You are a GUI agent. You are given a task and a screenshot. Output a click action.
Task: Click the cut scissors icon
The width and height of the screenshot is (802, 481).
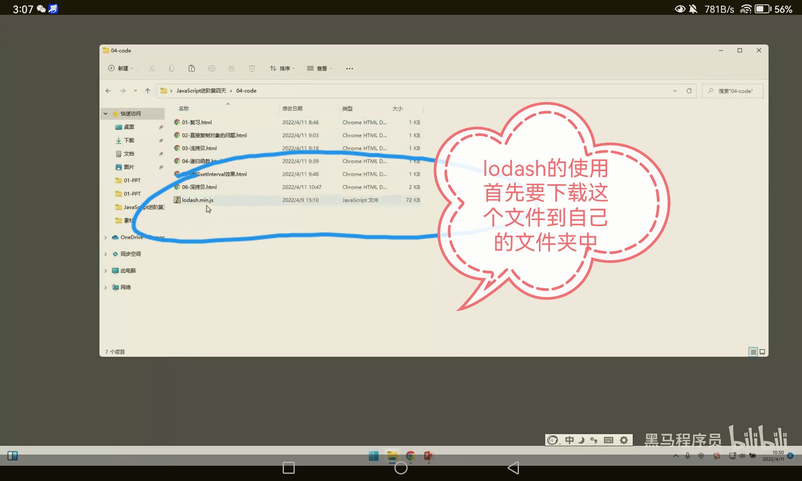coord(152,69)
